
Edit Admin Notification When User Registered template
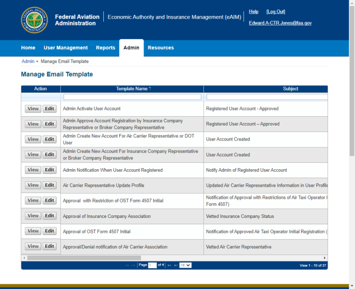point(50,170)
